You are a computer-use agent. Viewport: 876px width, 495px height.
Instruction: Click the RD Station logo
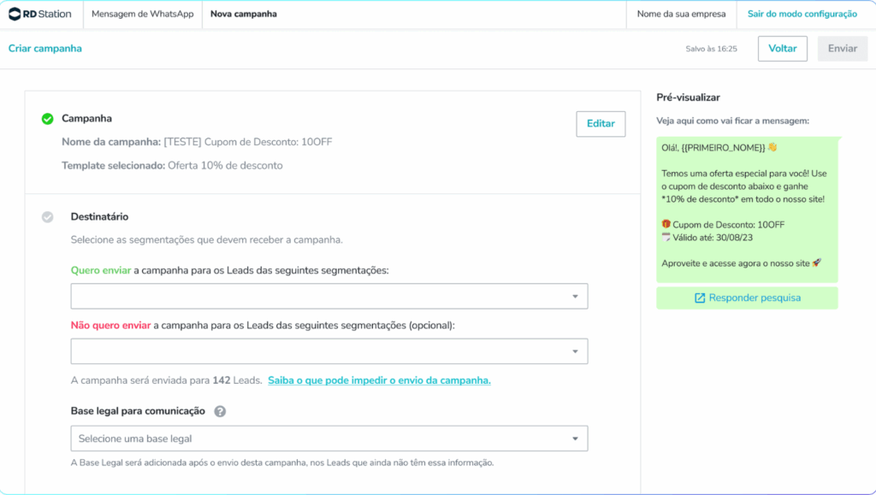pyautogui.click(x=41, y=14)
